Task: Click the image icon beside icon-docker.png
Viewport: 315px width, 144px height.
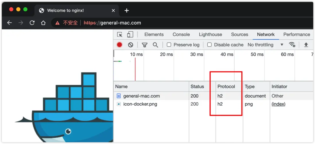Action: (119, 104)
